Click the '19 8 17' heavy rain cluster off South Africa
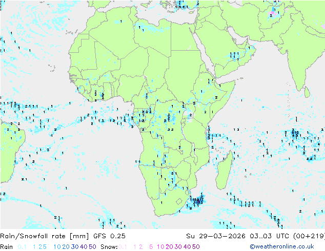 (x=198, y=199)
